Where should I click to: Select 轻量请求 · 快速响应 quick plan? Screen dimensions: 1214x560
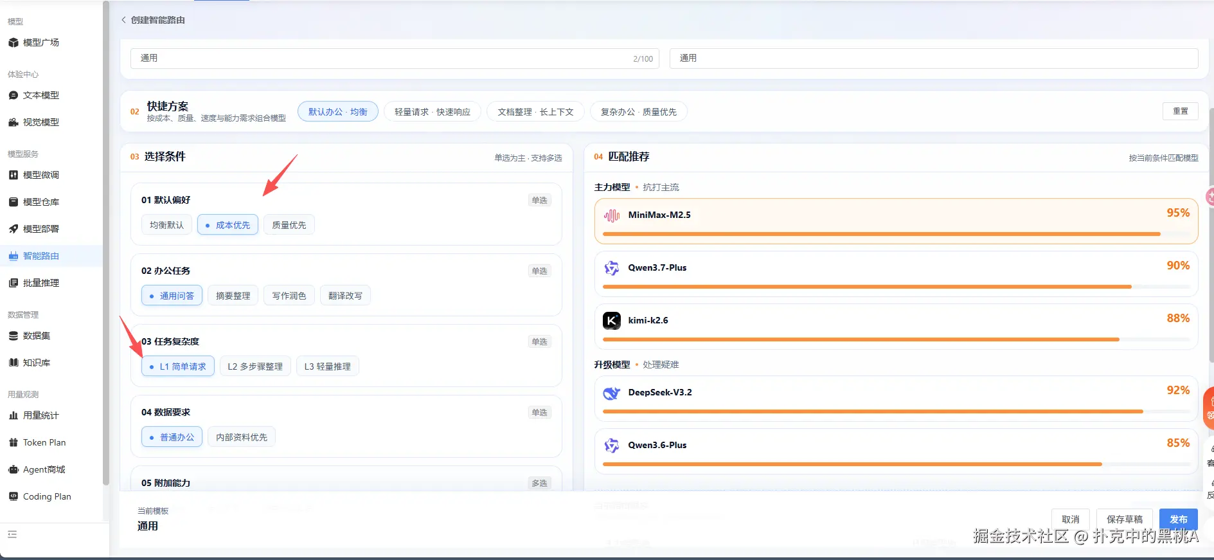click(x=433, y=112)
